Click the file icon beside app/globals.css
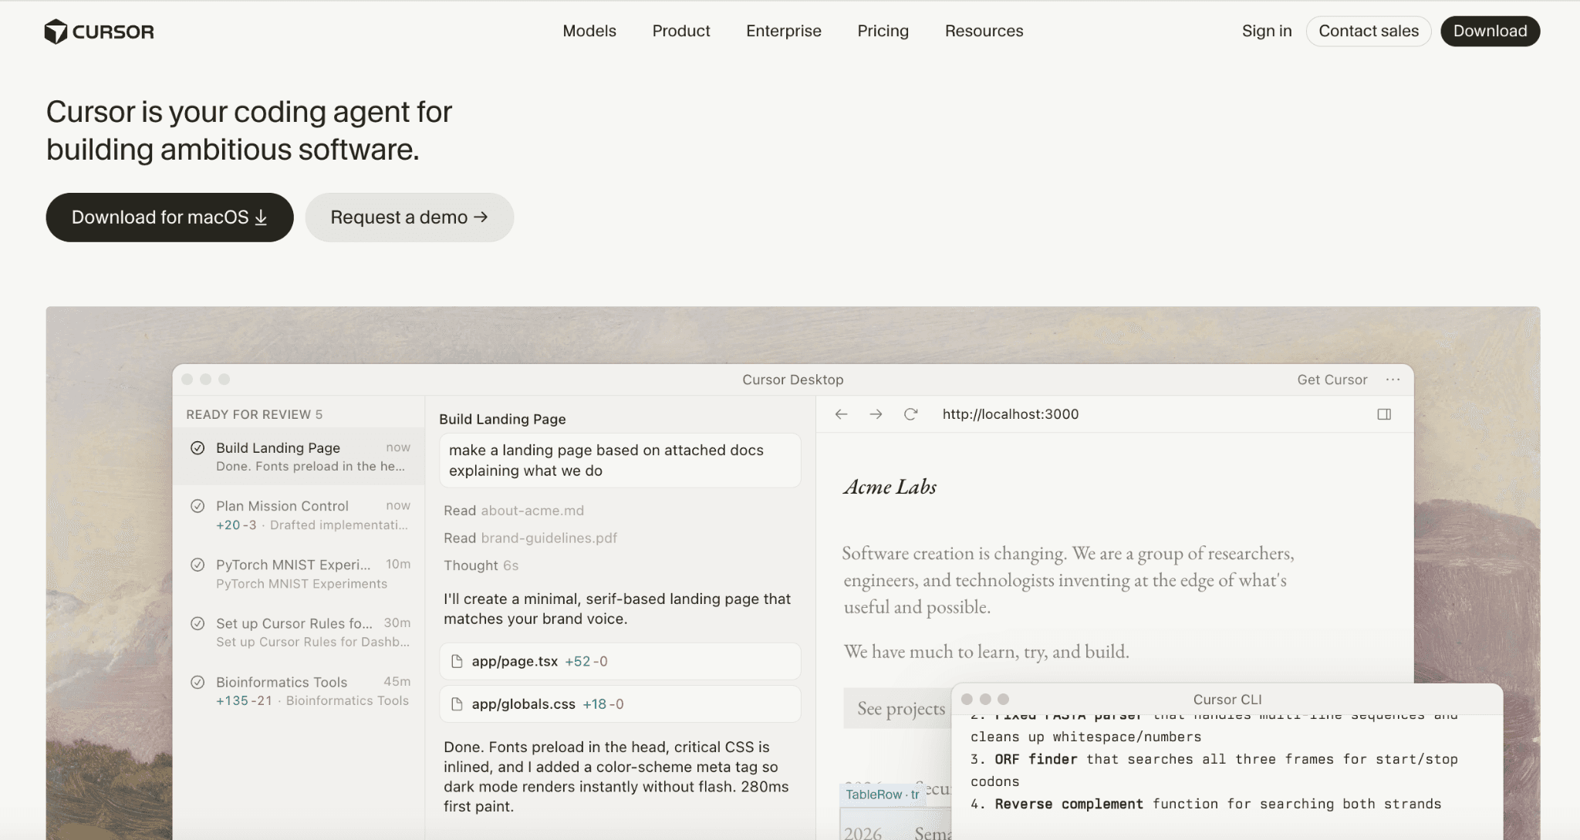The width and height of the screenshot is (1580, 840). coord(457,704)
